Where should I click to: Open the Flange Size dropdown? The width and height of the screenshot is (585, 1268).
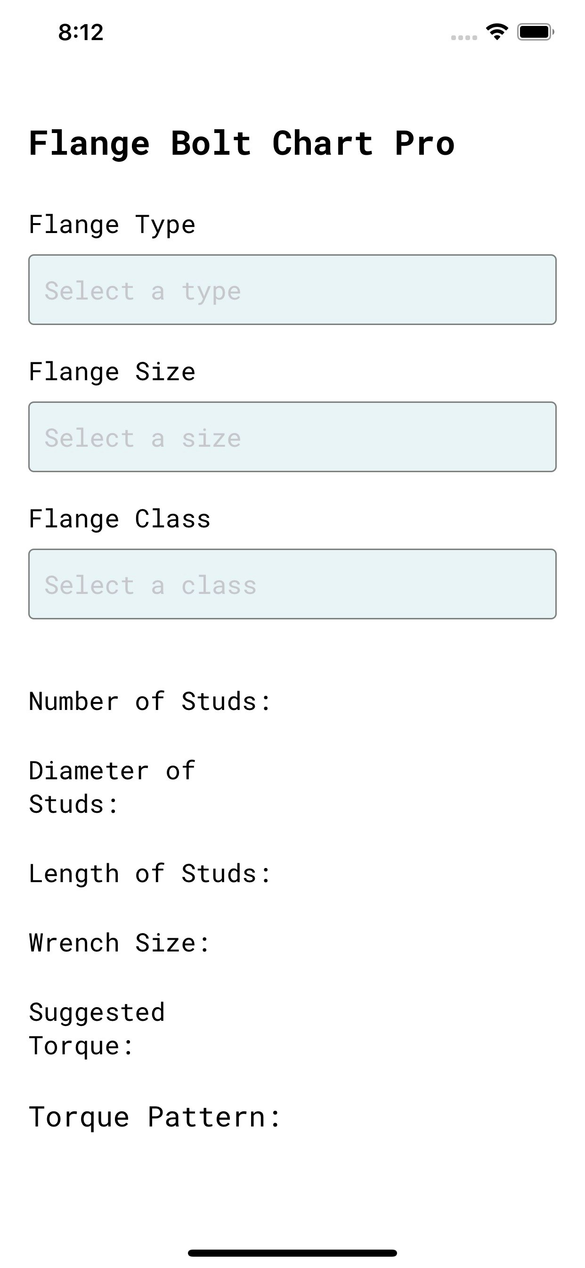coord(292,437)
